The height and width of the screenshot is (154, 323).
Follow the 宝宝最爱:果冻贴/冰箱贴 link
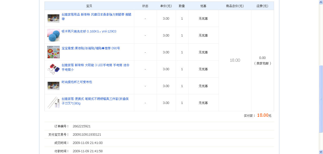(x=91, y=48)
